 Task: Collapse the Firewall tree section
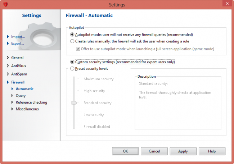(8, 82)
